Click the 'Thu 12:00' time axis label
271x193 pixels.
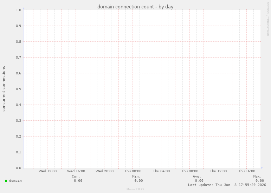[218, 171]
